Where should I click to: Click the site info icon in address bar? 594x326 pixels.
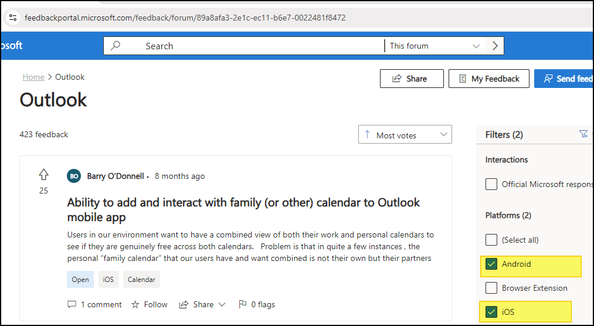pyautogui.click(x=13, y=18)
